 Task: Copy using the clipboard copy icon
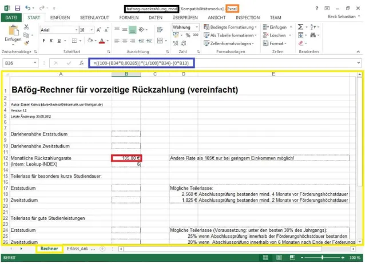26,35
